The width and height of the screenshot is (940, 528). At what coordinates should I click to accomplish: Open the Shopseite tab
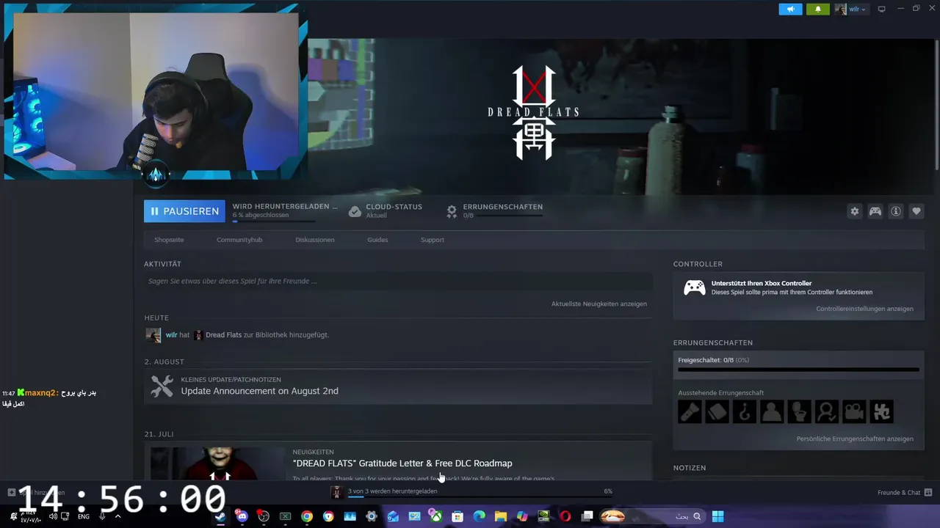169,240
